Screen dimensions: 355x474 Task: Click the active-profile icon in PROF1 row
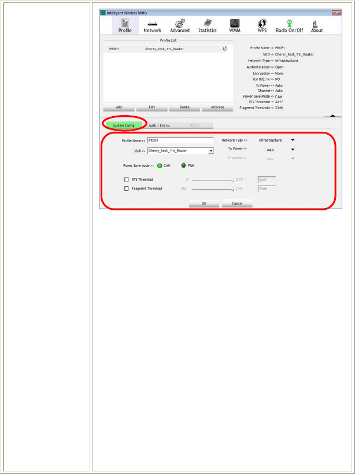pyautogui.click(x=225, y=49)
